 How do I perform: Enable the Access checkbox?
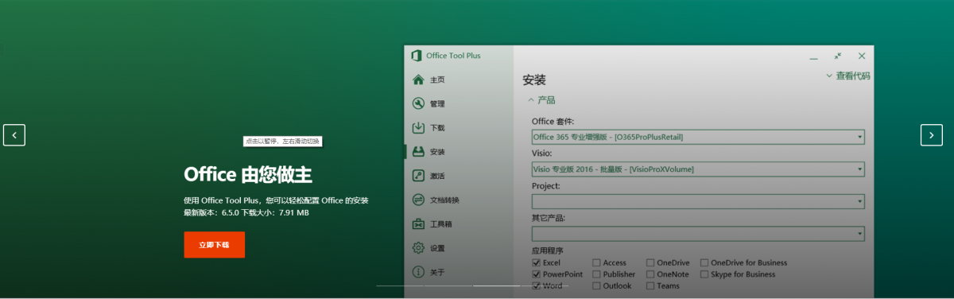[x=596, y=262]
